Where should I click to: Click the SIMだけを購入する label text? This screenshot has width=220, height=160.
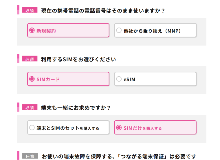point(142,128)
